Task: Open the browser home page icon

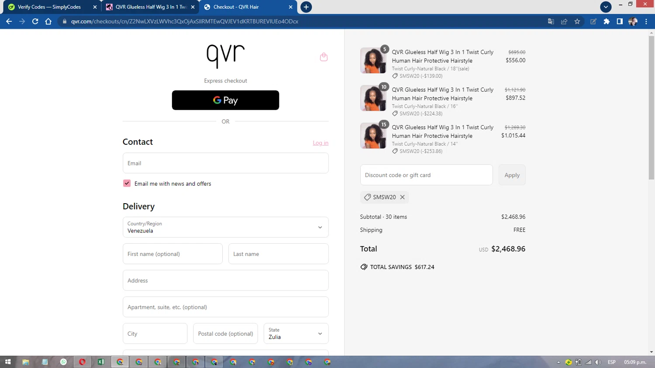Action: point(48,21)
